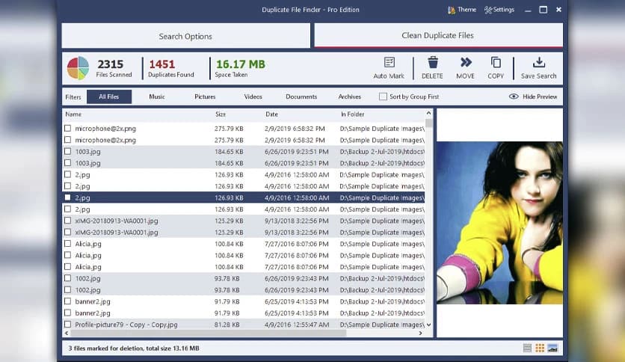Click the vertical scrollbar down arrow

(x=429, y=325)
